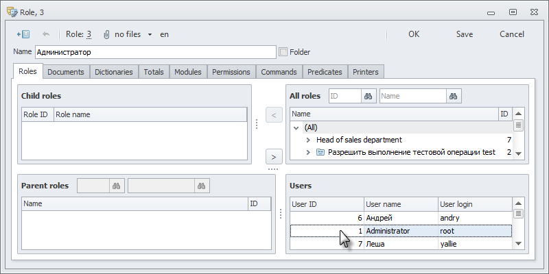
Task: Expand the Head of sales department node
Action: [309, 140]
